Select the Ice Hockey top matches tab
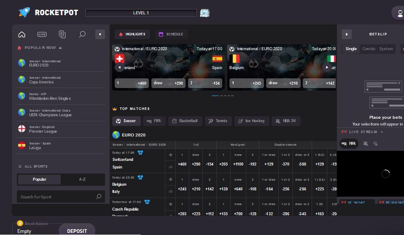Image resolution: width=404 pixels, height=235 pixels. point(252,121)
